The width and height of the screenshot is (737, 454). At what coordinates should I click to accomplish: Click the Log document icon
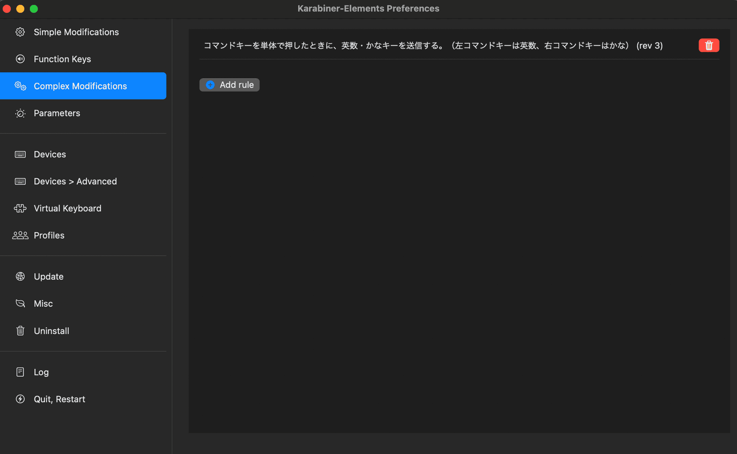(x=20, y=372)
